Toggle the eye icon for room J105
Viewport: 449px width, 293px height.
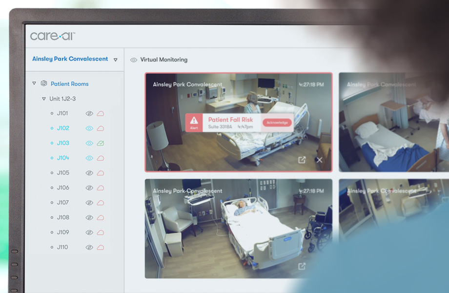(89, 173)
